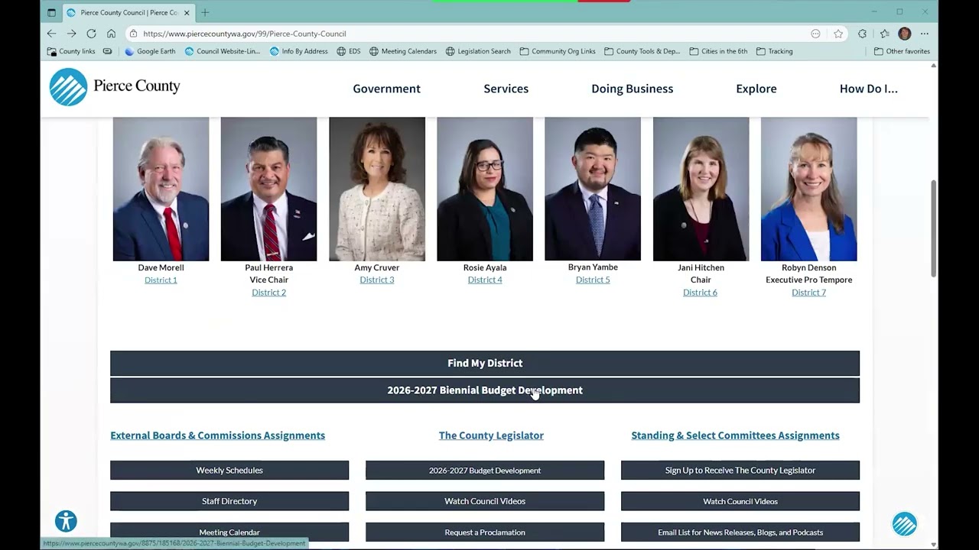This screenshot has width=979, height=550.
Task: Open External Boards & Commissions Assignments link
Action: point(217,435)
